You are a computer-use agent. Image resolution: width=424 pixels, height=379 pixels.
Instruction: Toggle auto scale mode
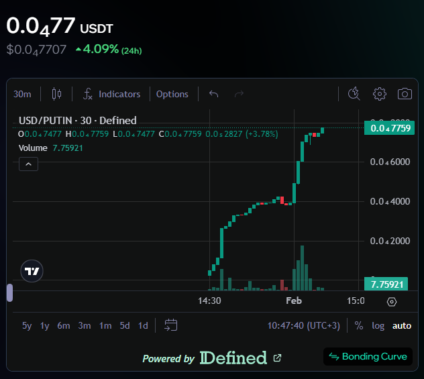(x=402, y=326)
